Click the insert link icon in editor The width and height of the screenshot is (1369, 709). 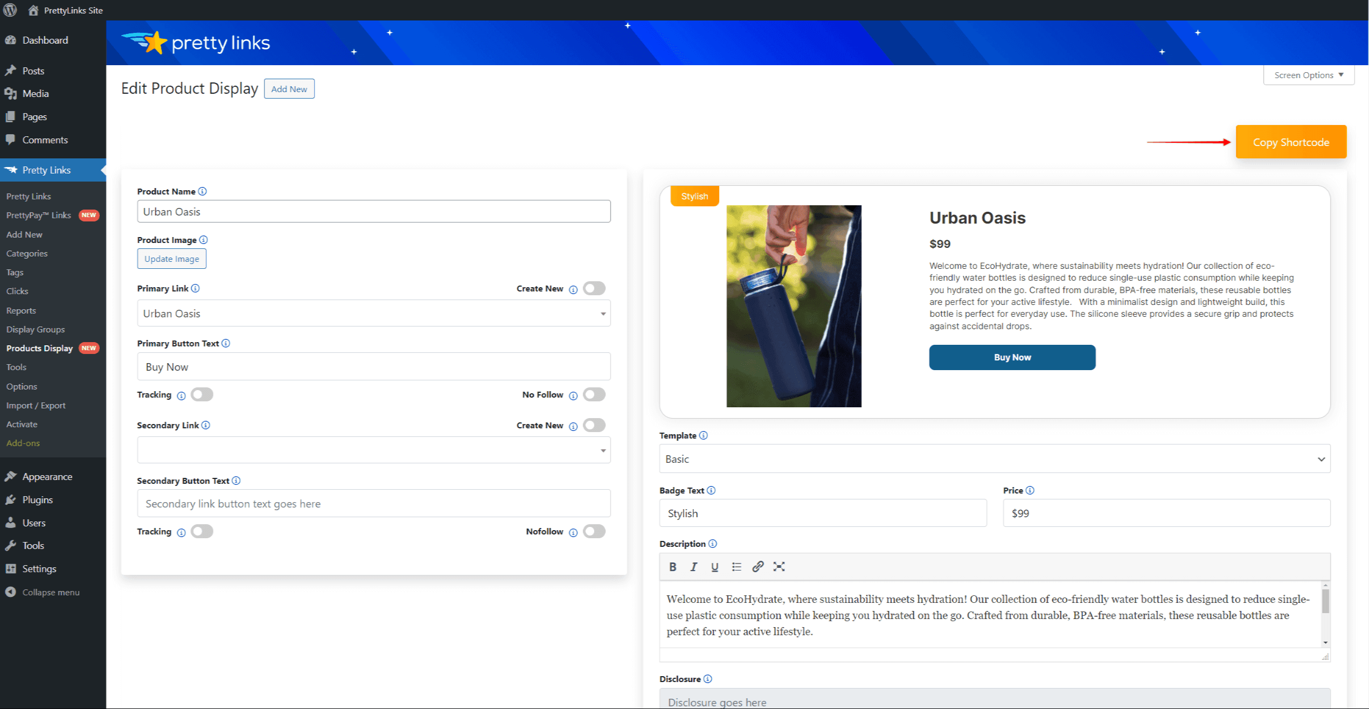[758, 566]
